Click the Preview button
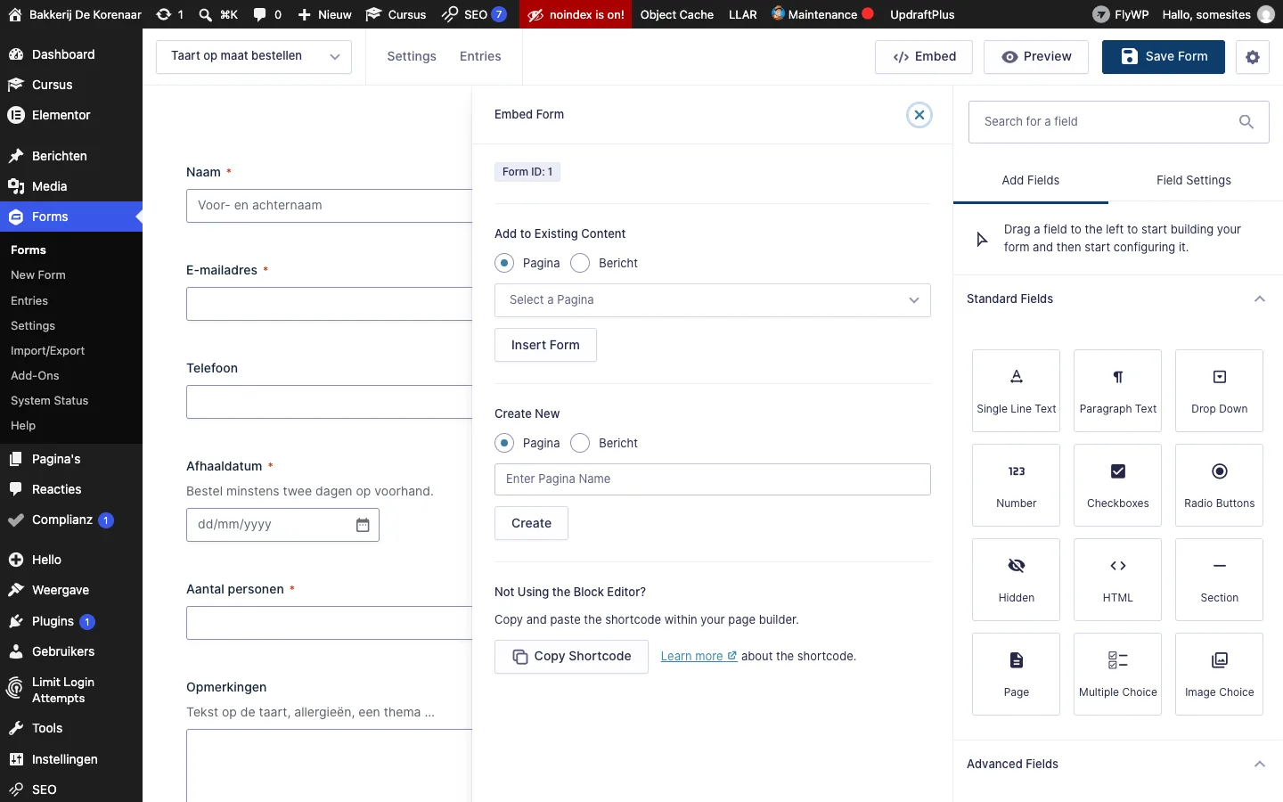Viewport: 1283px width, 802px height. (1036, 57)
